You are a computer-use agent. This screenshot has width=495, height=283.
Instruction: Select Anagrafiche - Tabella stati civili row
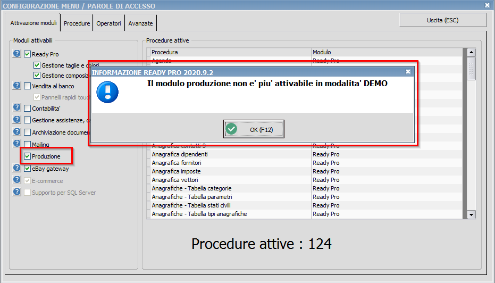(x=306, y=205)
